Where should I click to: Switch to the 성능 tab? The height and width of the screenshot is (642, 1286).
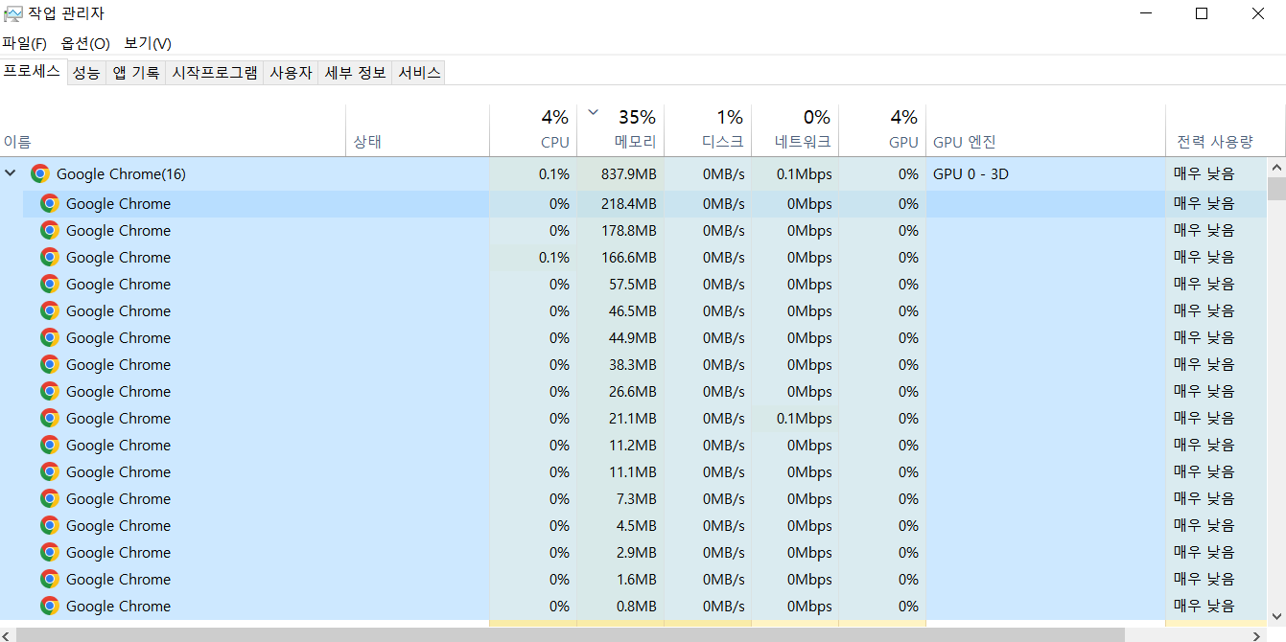tap(86, 73)
